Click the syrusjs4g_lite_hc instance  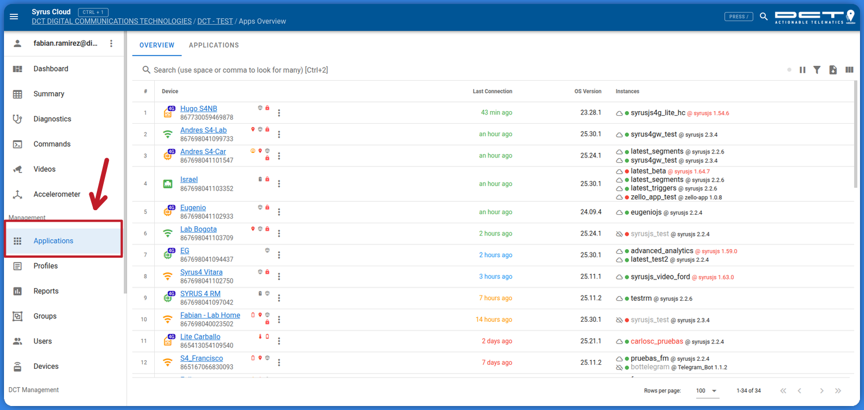point(658,113)
